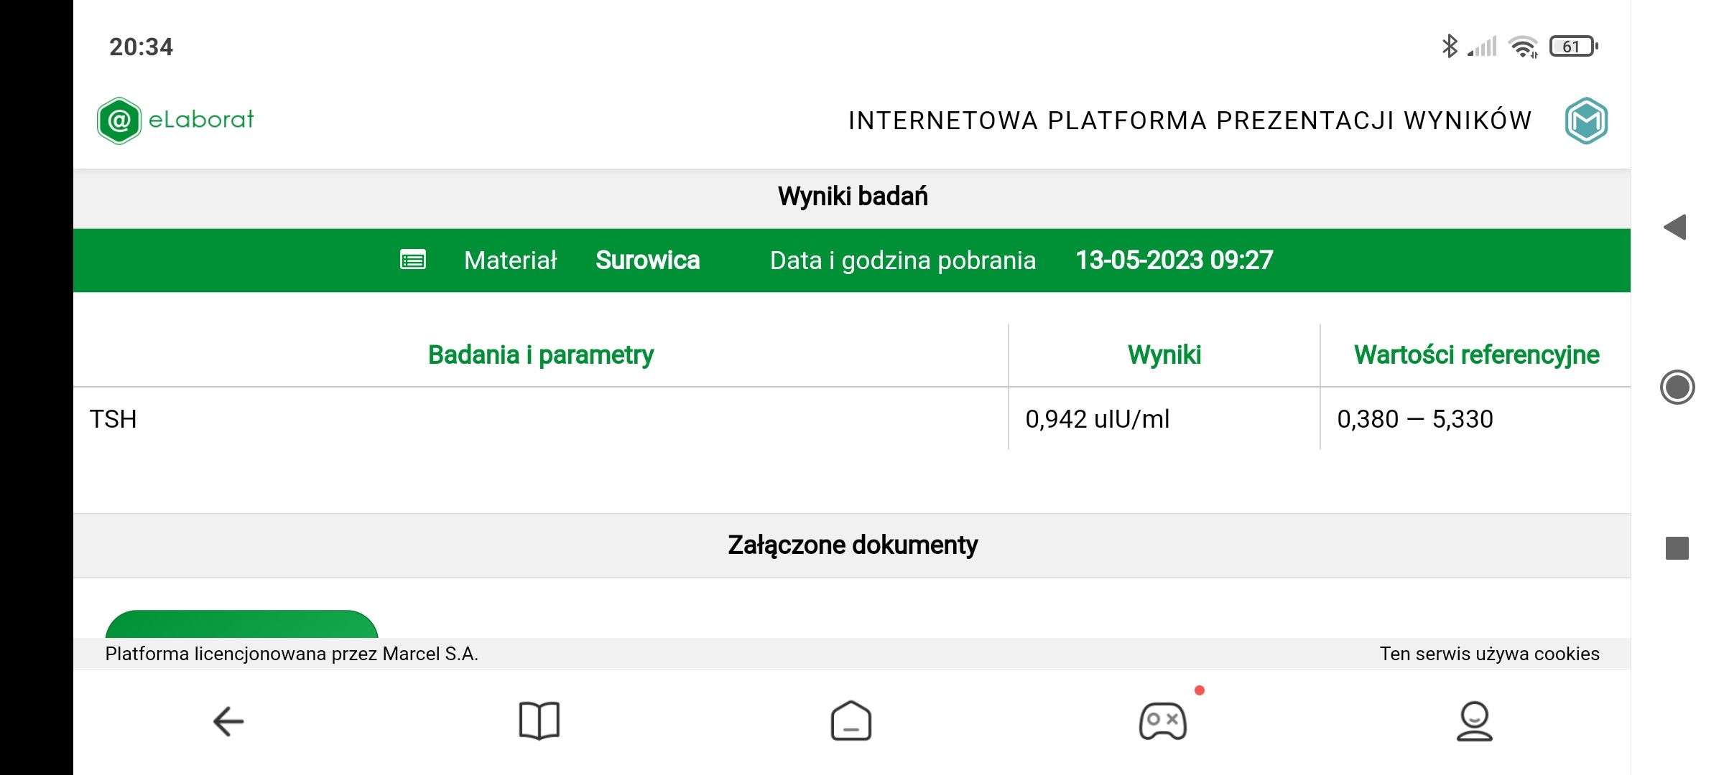Tap the 0,942 uIU/ml result value
The height and width of the screenshot is (775, 1724).
[1097, 419]
